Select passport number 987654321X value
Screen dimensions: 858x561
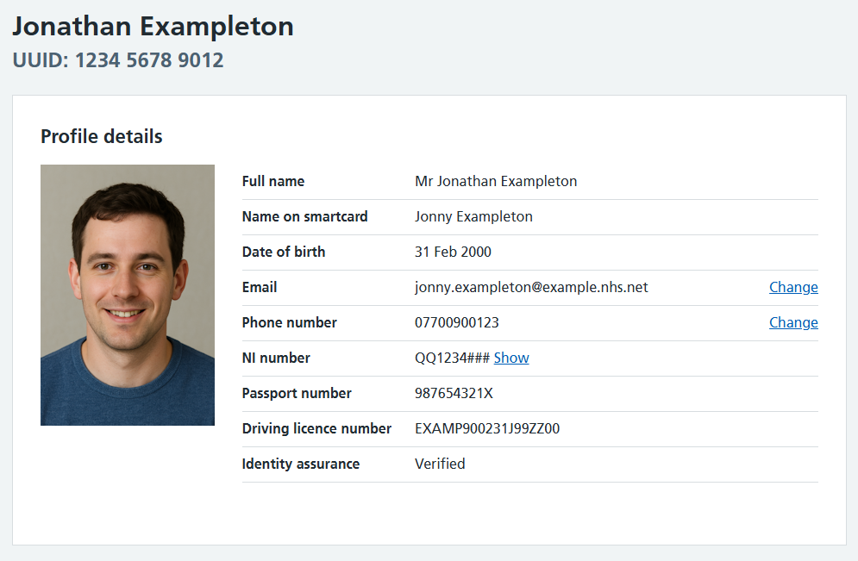[454, 393]
